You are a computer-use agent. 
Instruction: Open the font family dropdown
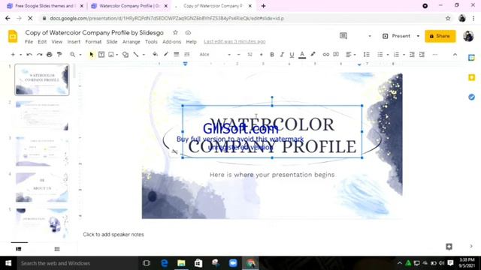coord(215,55)
